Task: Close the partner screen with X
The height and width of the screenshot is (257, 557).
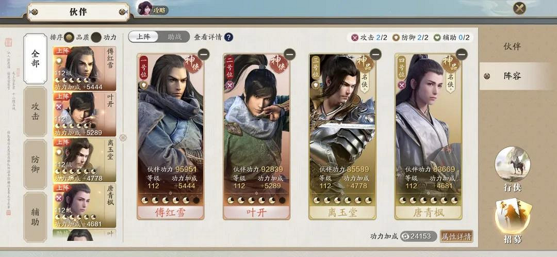Action: pyautogui.click(x=519, y=8)
